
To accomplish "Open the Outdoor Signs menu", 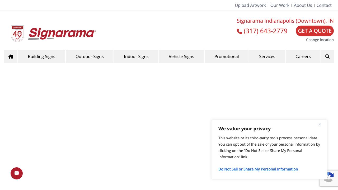I will point(90,56).
